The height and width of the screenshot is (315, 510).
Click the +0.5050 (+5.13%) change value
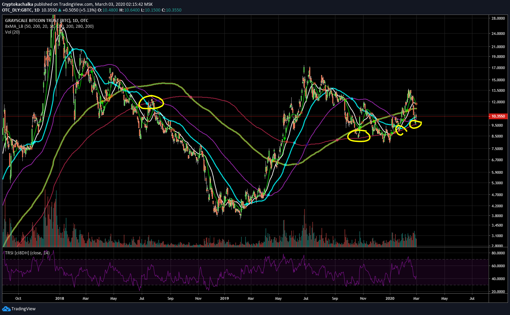[79, 10]
